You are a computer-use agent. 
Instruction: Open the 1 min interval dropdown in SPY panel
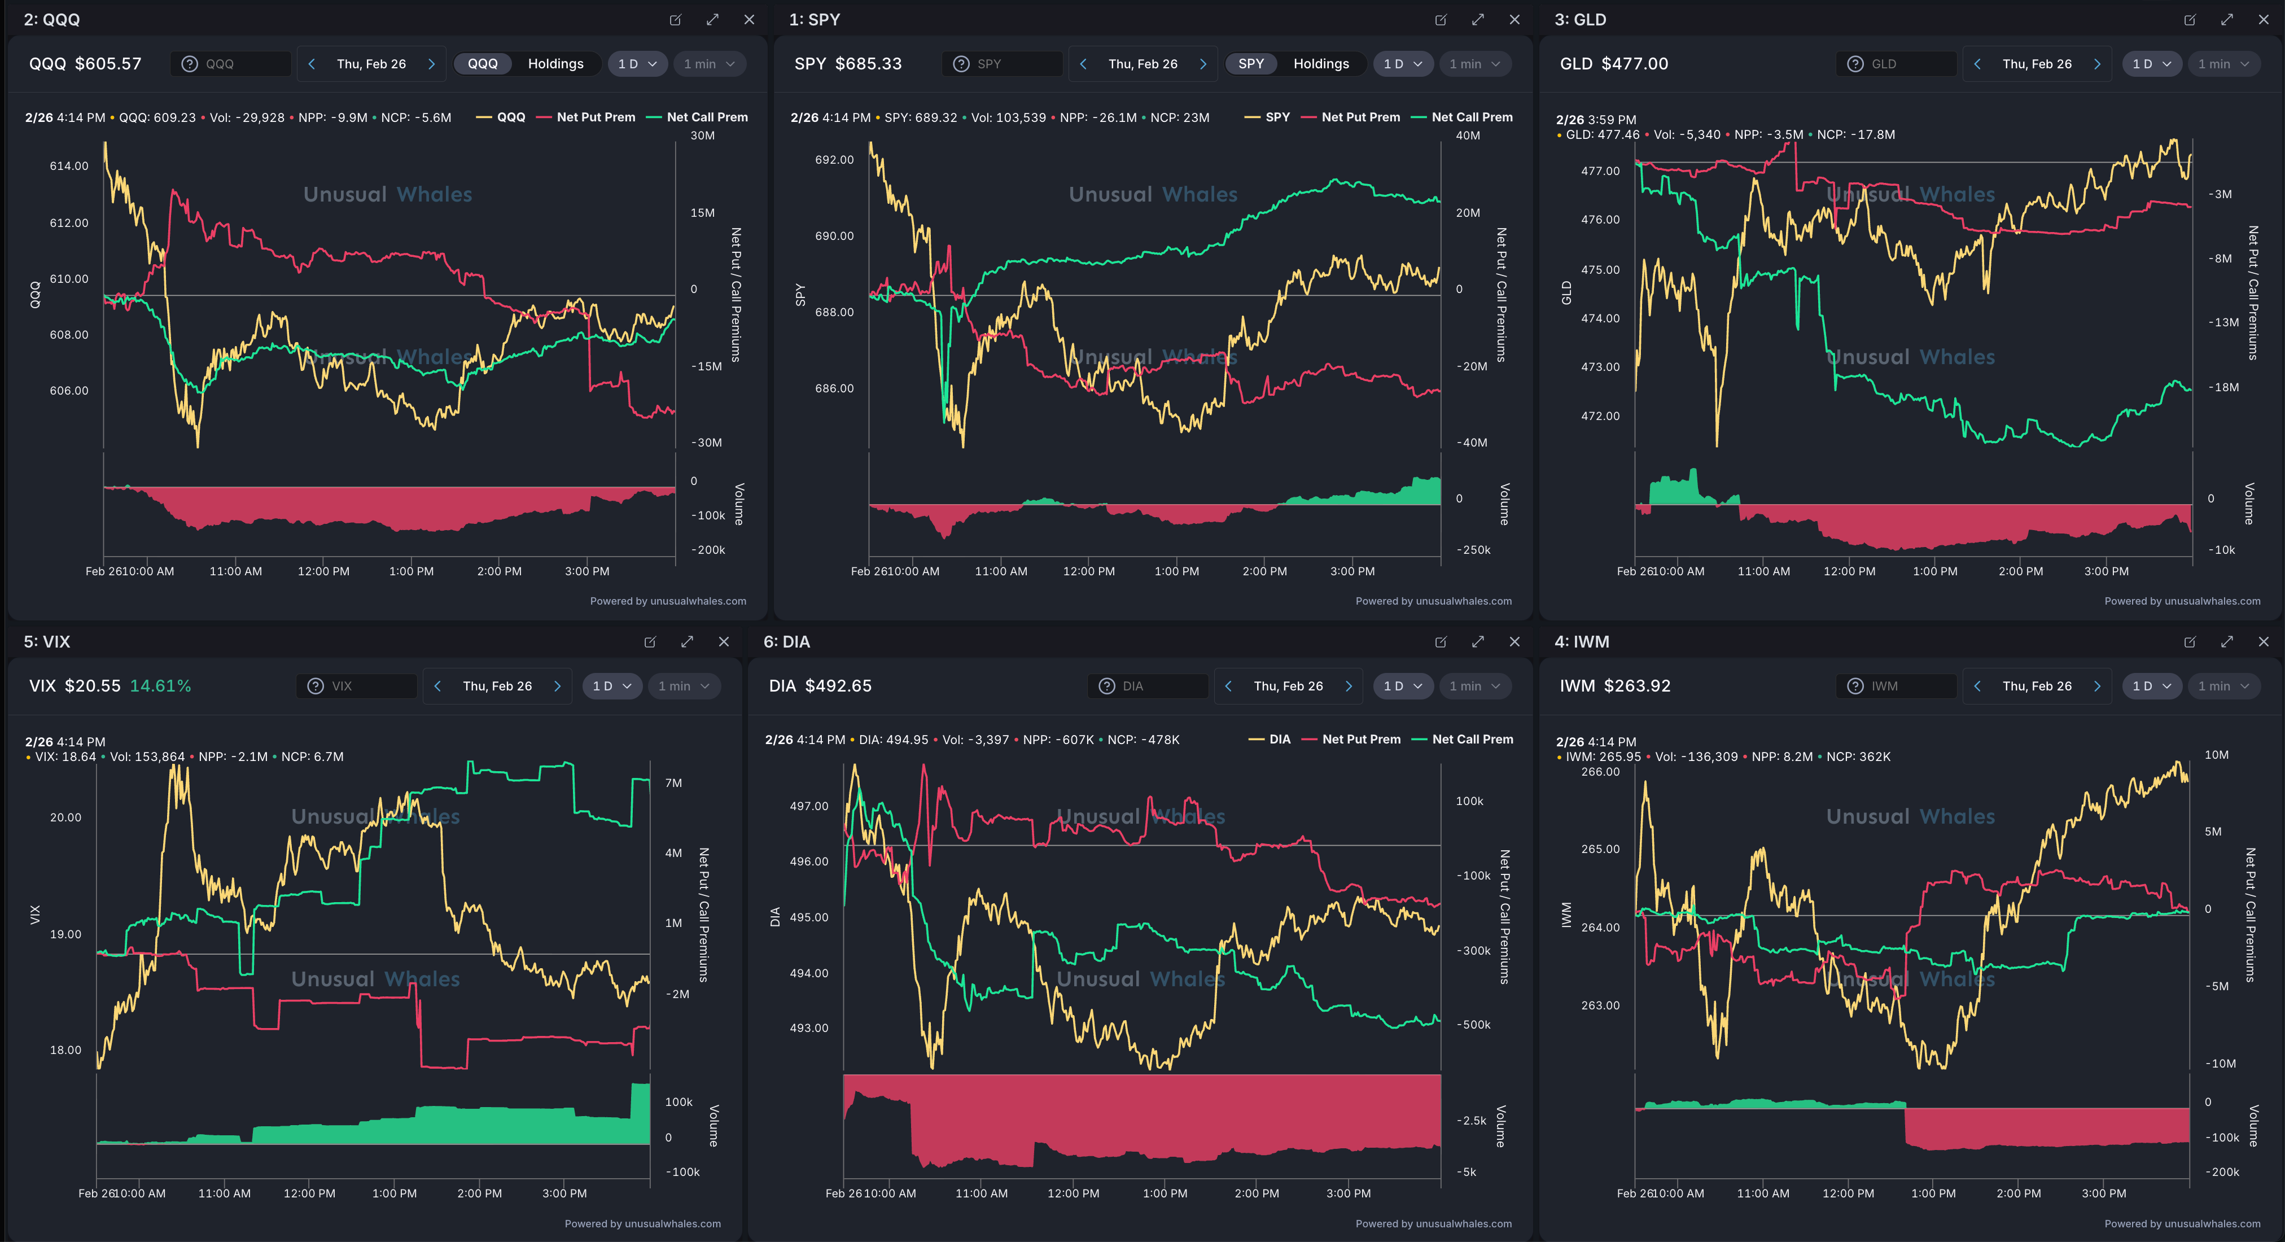[1474, 64]
